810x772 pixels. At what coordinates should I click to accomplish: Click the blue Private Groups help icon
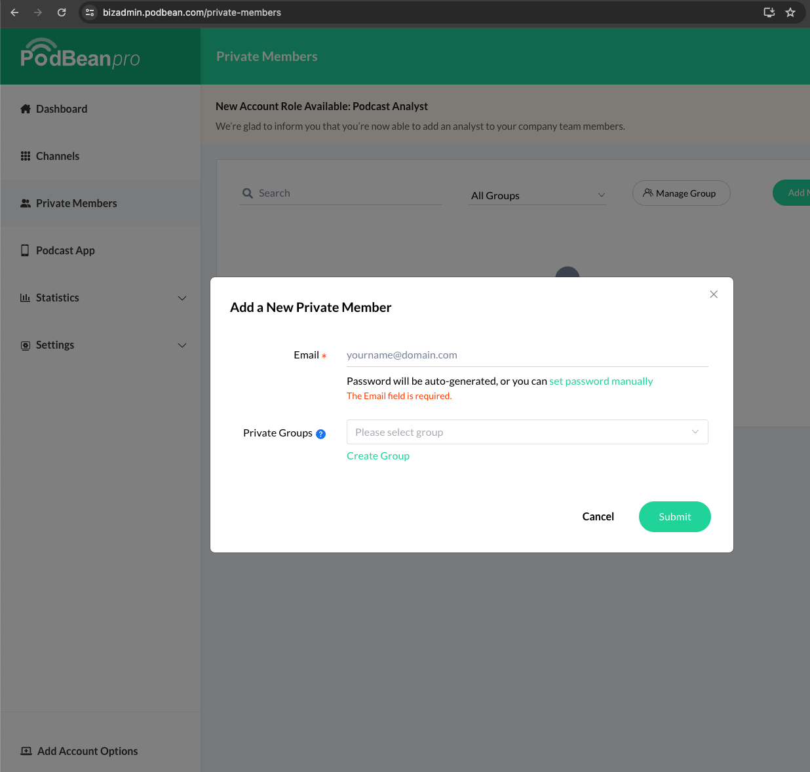320,434
